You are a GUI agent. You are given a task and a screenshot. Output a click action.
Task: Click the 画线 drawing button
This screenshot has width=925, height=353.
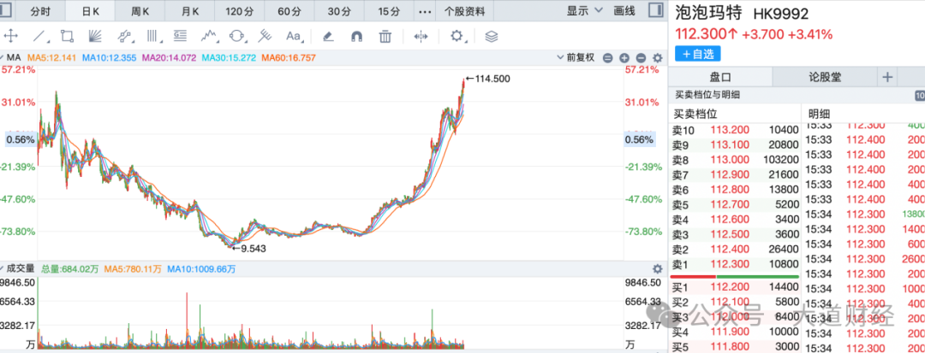point(624,10)
